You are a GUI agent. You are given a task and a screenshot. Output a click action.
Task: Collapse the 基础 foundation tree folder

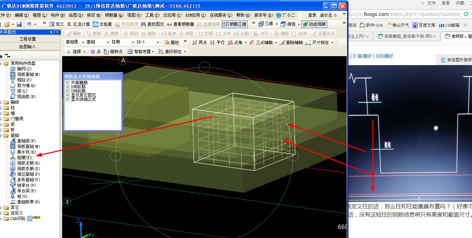click(1, 135)
